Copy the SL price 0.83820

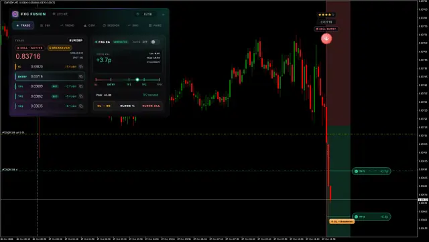tap(80, 67)
